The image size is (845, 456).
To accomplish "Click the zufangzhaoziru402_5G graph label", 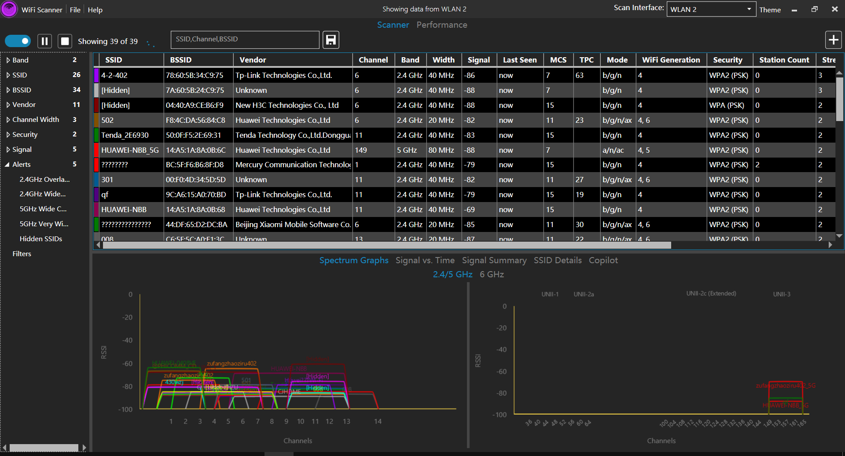I will pyautogui.click(x=786, y=386).
